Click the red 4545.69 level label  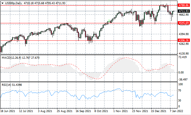pyautogui.click(x=184, y=23)
